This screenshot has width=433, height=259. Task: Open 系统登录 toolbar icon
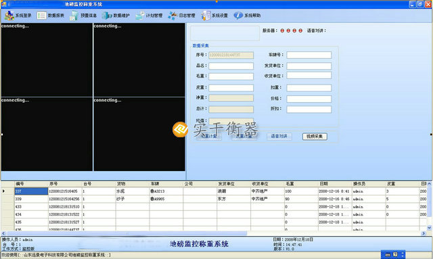9,16
